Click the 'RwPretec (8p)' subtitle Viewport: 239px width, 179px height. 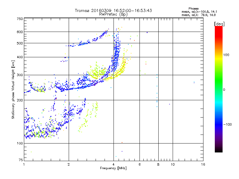click(113, 14)
